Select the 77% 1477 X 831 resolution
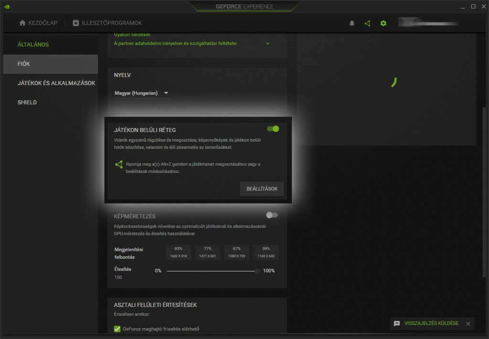489x339 pixels. 208,252
